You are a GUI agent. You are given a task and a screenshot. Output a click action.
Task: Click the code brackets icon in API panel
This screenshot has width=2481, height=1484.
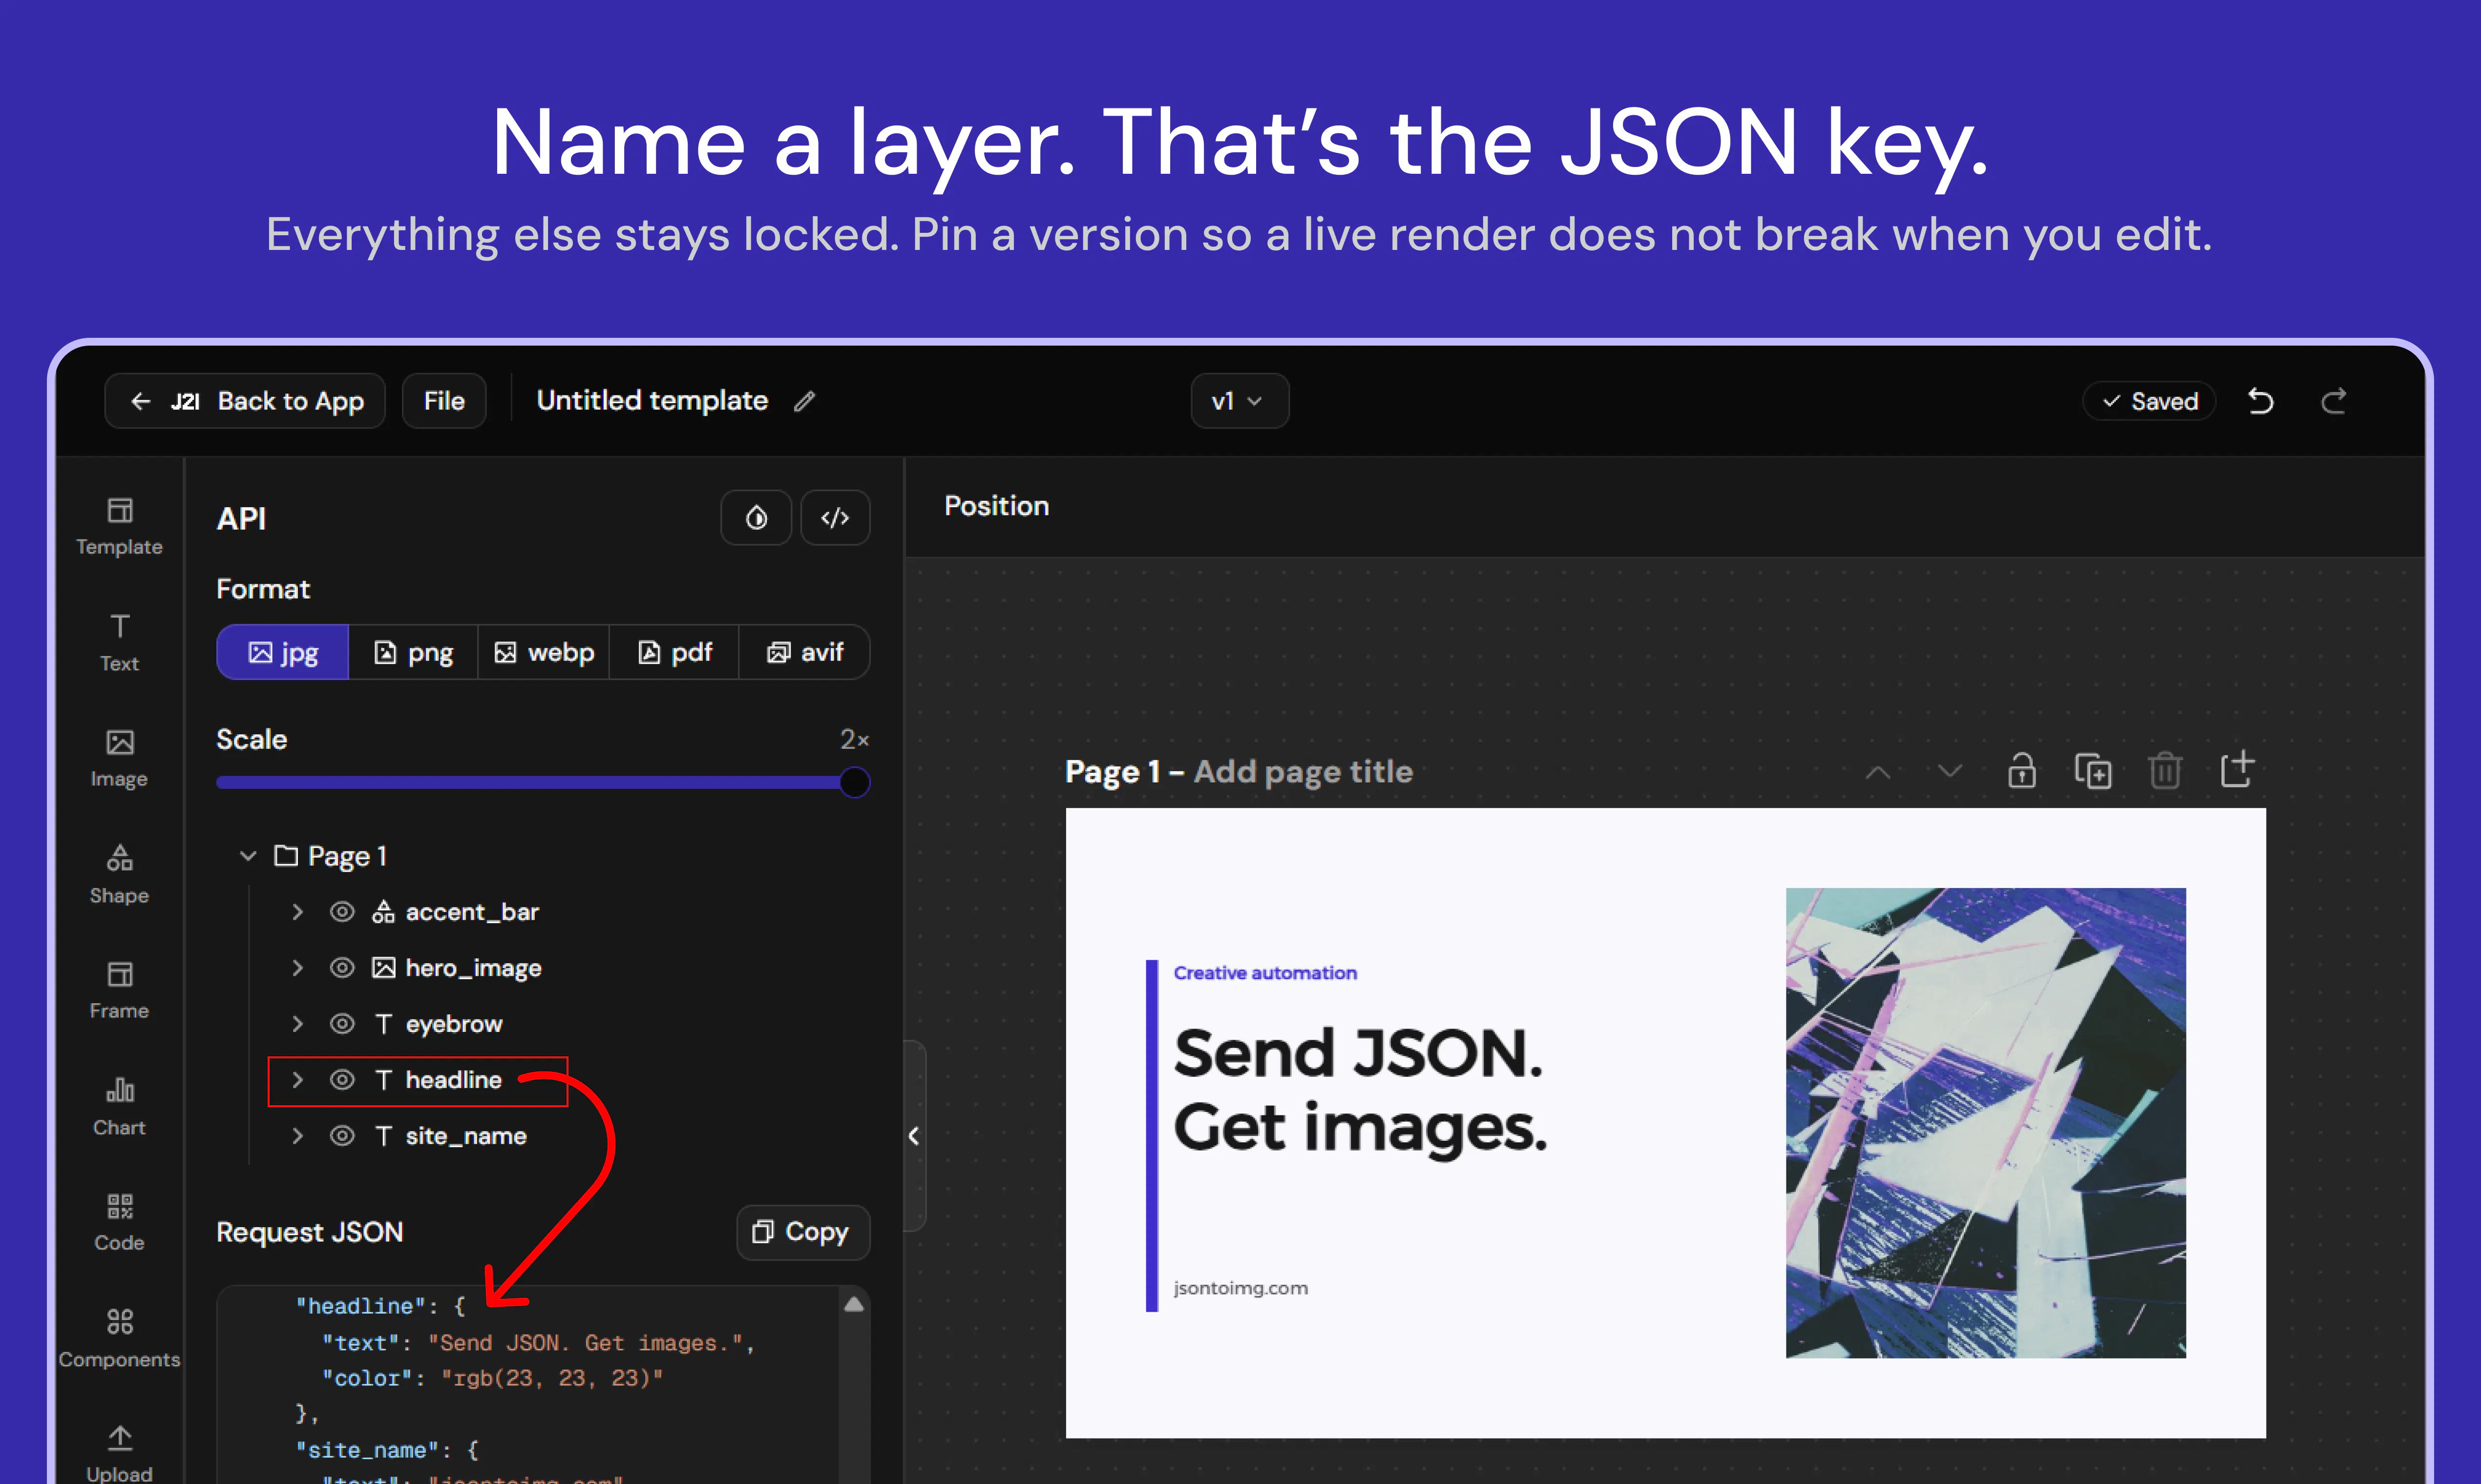click(835, 518)
